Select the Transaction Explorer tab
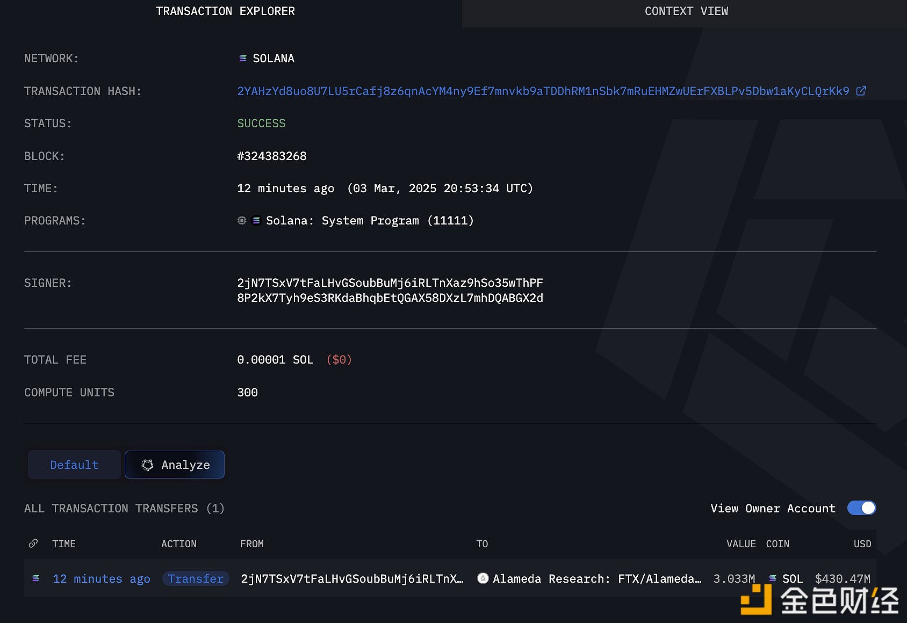 pyautogui.click(x=225, y=11)
